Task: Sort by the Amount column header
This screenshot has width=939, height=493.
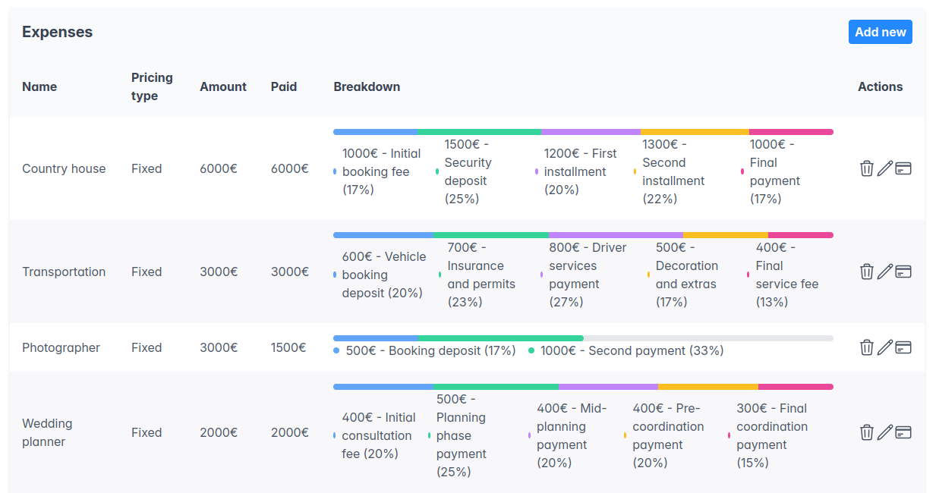Action: [223, 86]
